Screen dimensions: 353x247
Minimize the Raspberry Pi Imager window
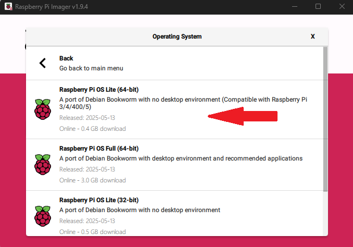point(295,7)
